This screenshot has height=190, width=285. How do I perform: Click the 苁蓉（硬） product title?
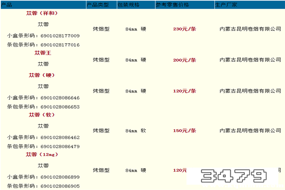(x=43, y=75)
